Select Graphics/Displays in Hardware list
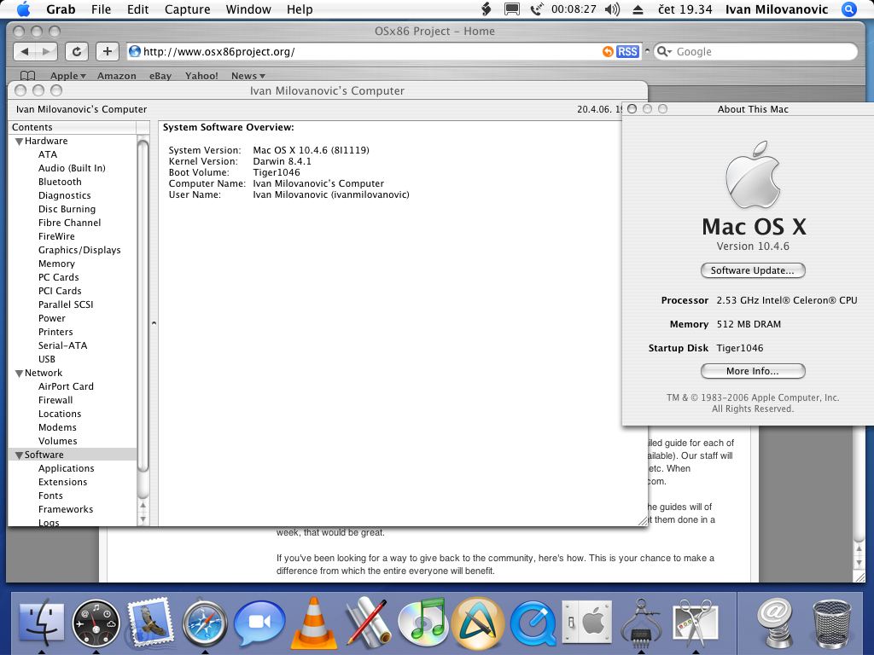 point(79,251)
